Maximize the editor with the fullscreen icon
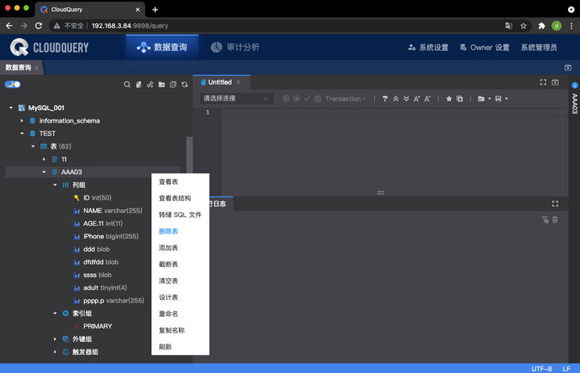Viewport: 580px width, 373px height. point(543,82)
